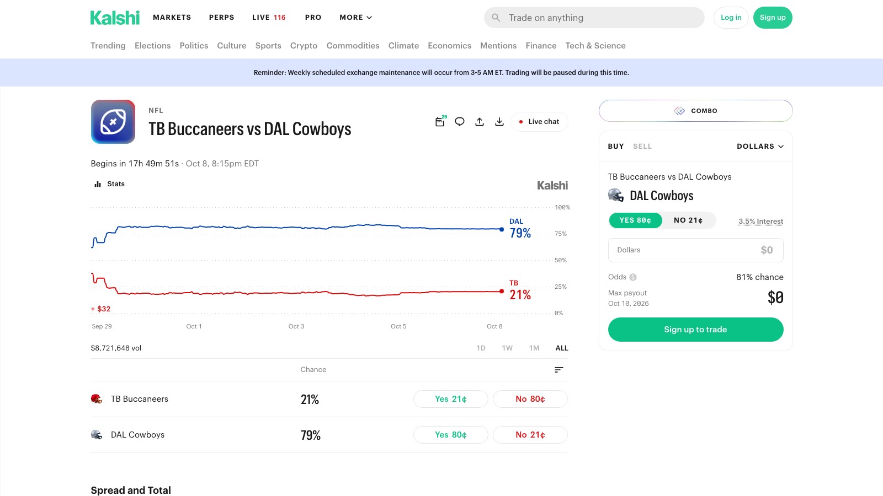The image size is (883, 496).
Task: Open the calendar icon near Live chat
Action: (x=440, y=122)
